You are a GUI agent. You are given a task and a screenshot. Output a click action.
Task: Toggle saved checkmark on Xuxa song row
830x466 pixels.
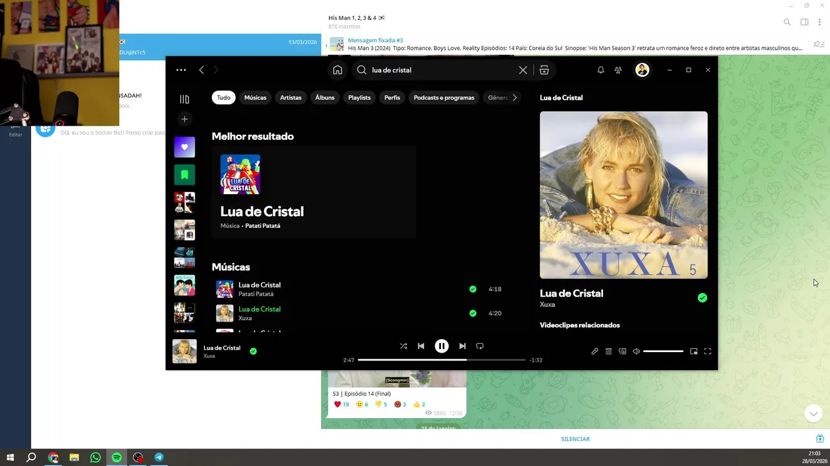click(x=473, y=313)
